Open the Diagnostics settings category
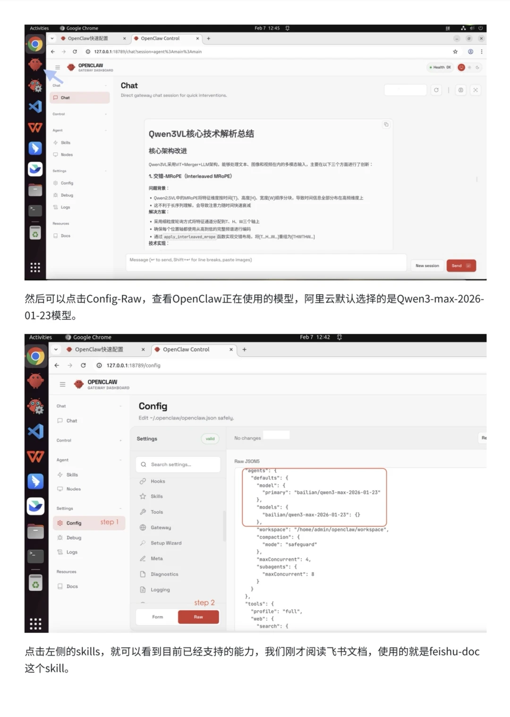The image size is (510, 717). coord(178,574)
